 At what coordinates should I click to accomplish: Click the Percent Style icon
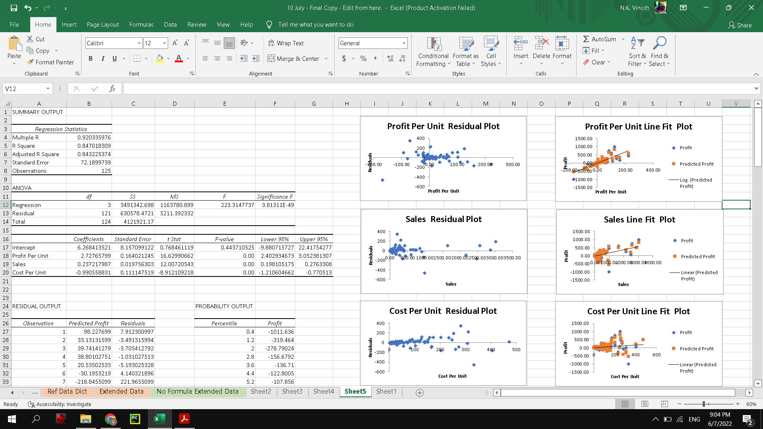tap(363, 58)
